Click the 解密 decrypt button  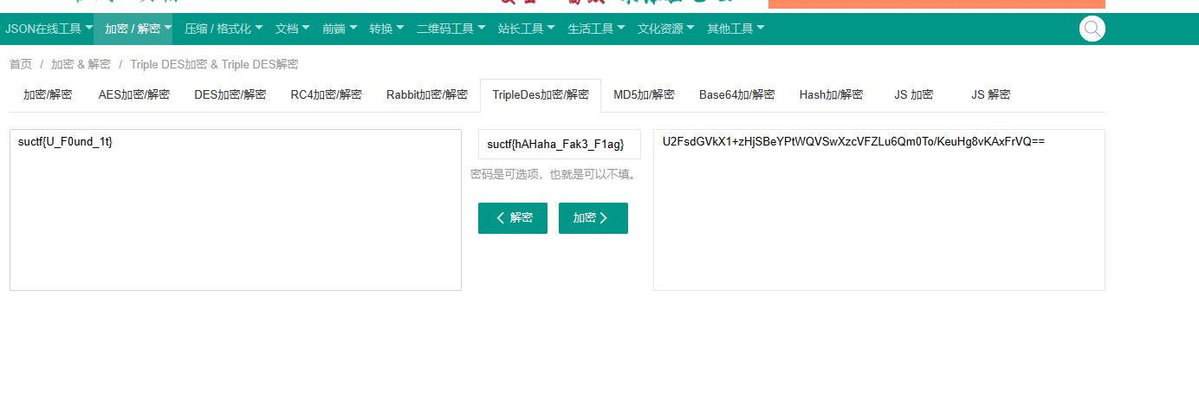point(513,218)
